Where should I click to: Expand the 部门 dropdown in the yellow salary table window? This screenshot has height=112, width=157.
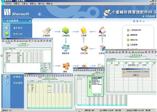[38, 81]
